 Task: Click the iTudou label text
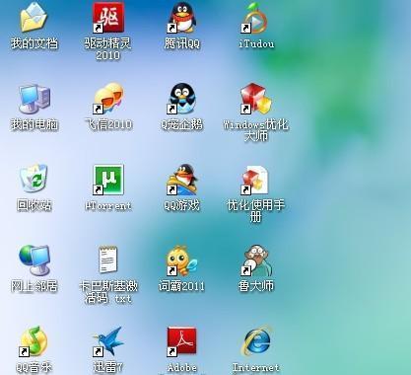click(x=256, y=43)
